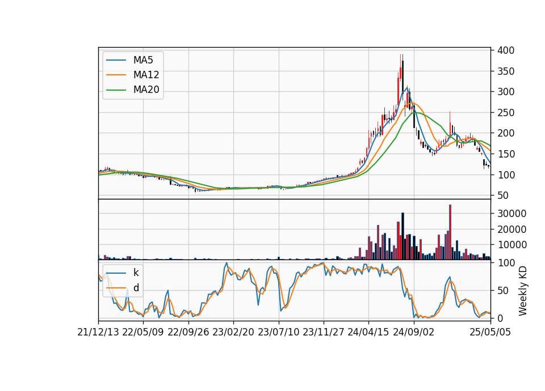The image size is (545, 391).
Task: Click the 23/02/20 date tick label
Action: 233,332
